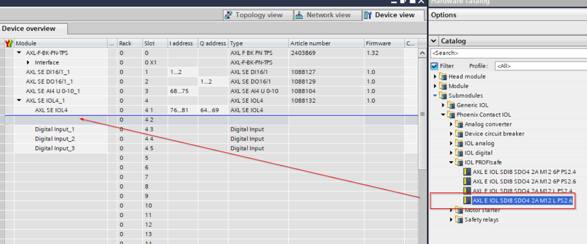The width and height of the screenshot is (587, 244).
Task: Click the IOL PROFIsafe folder icon
Action: click(x=459, y=162)
